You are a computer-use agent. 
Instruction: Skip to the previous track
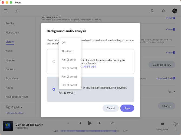pyautogui.click(x=80, y=123)
